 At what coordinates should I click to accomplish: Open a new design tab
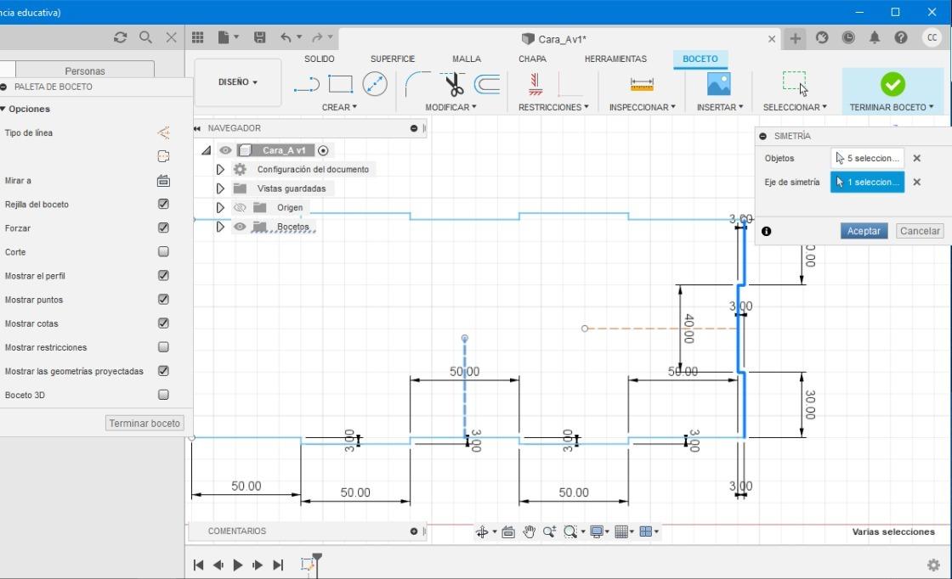(795, 39)
